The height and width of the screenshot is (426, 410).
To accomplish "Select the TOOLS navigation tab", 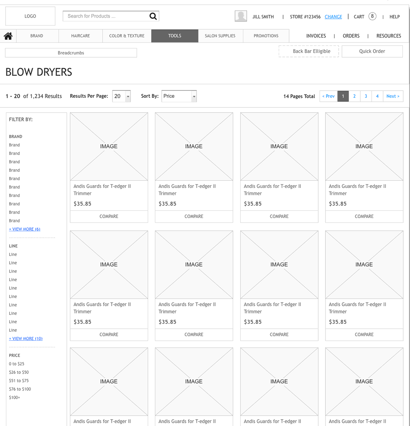I will (175, 36).
